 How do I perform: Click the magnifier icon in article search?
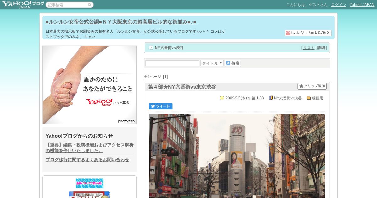point(90,5)
